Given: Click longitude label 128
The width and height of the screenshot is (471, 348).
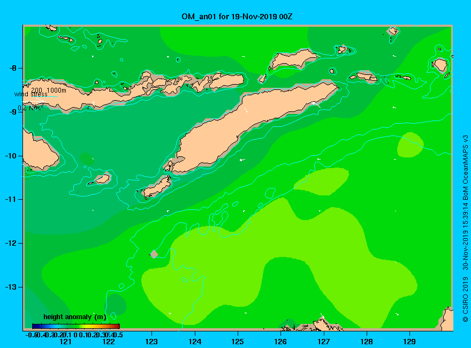Looking at the screenshot, I should point(367,342).
